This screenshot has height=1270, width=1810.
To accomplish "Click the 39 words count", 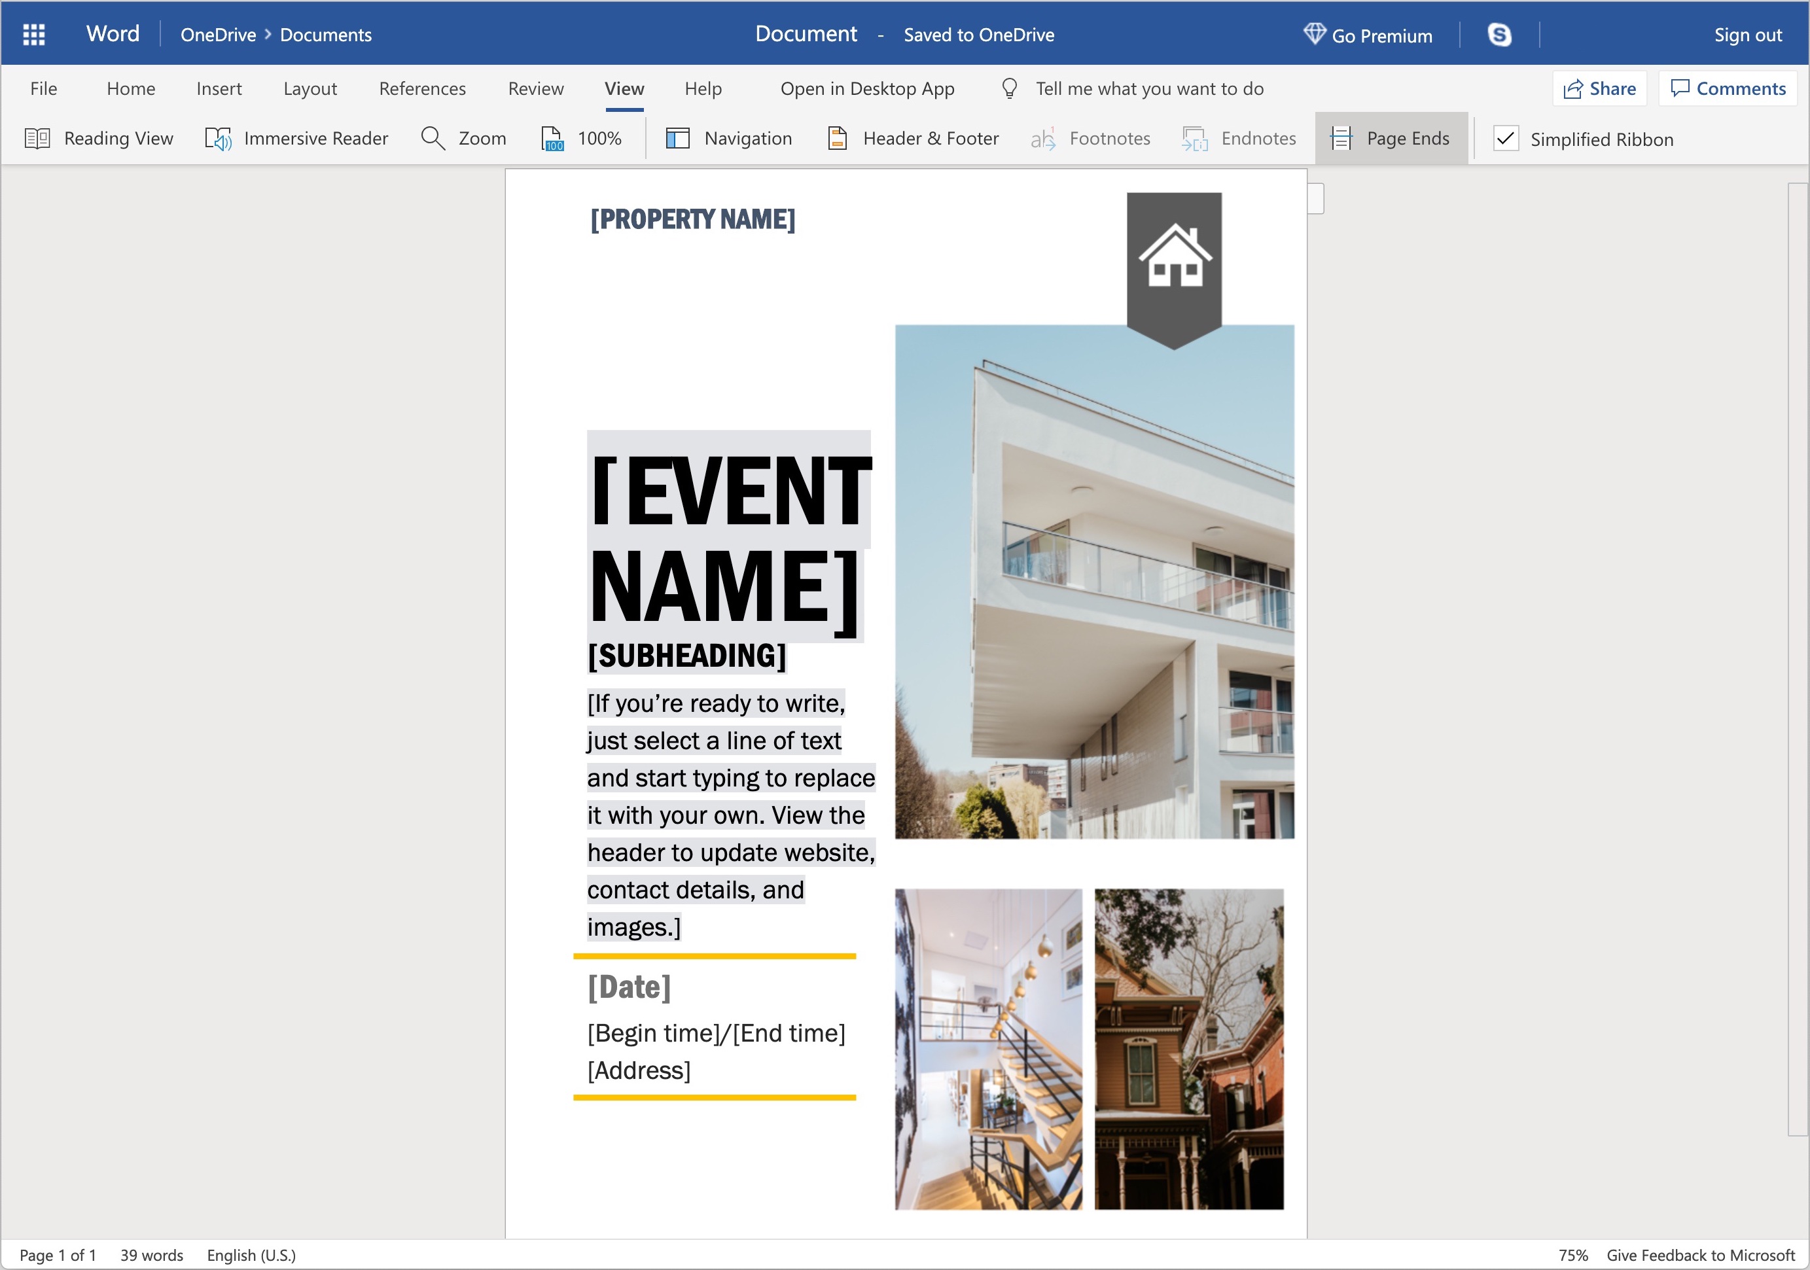I will pyautogui.click(x=151, y=1255).
